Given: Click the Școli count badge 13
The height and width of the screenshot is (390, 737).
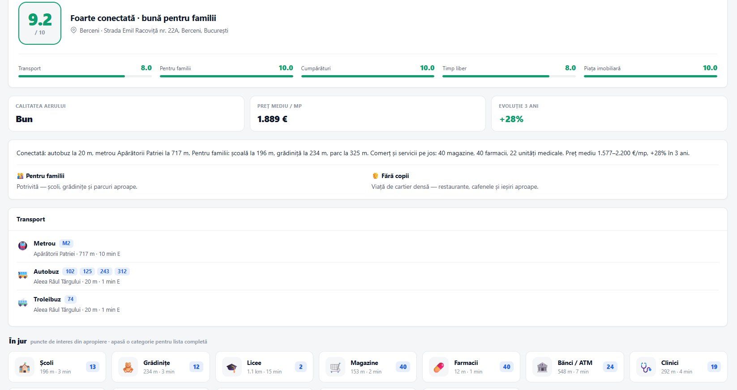Looking at the screenshot, I should (93, 367).
